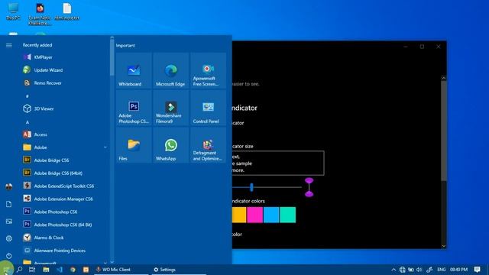This screenshot has height=275, width=489.
Task: Open Apowersoft Free Screen Recorder tile
Action: 208,71
